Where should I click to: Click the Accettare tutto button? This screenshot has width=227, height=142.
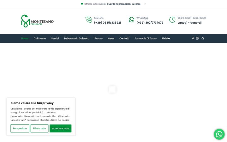point(61,128)
